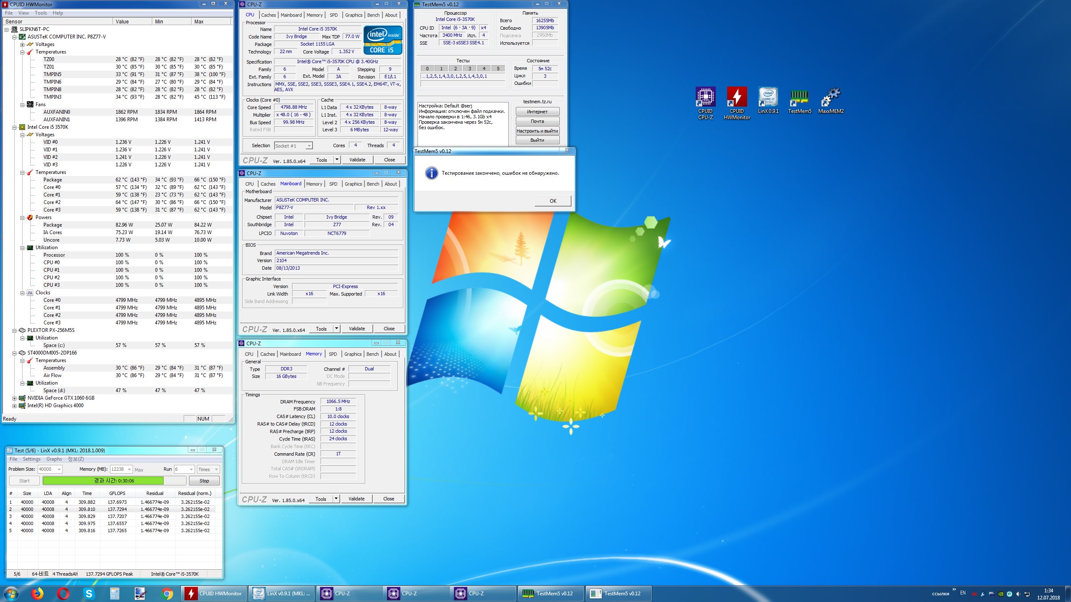Expand the NVIDIA GeForce GTX 1060 6GB node
The image size is (1071, 602).
[x=14, y=398]
